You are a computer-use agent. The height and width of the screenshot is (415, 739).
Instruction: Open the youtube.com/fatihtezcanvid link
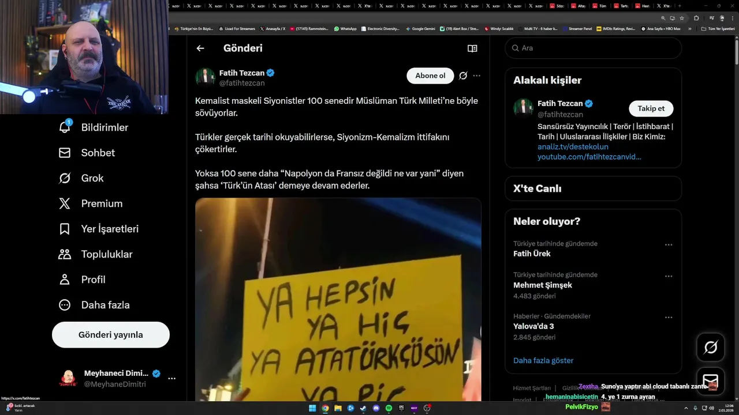[589, 157]
